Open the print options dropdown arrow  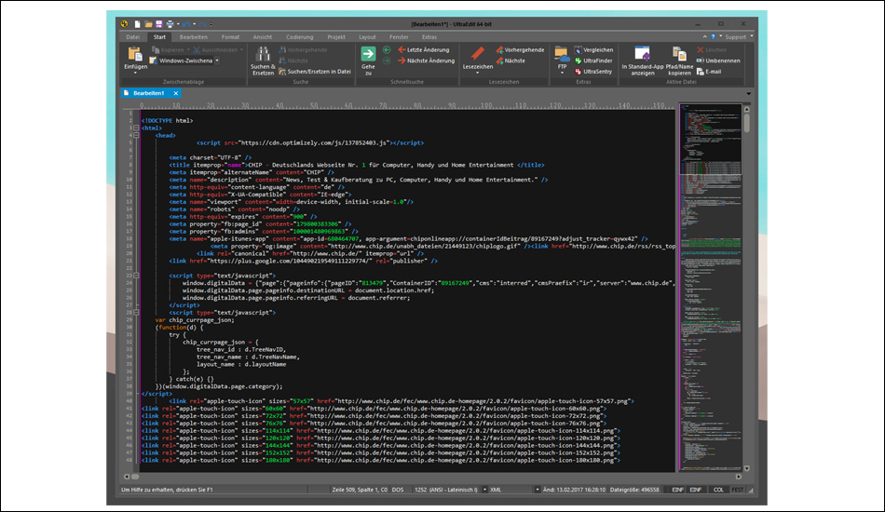tap(178, 24)
